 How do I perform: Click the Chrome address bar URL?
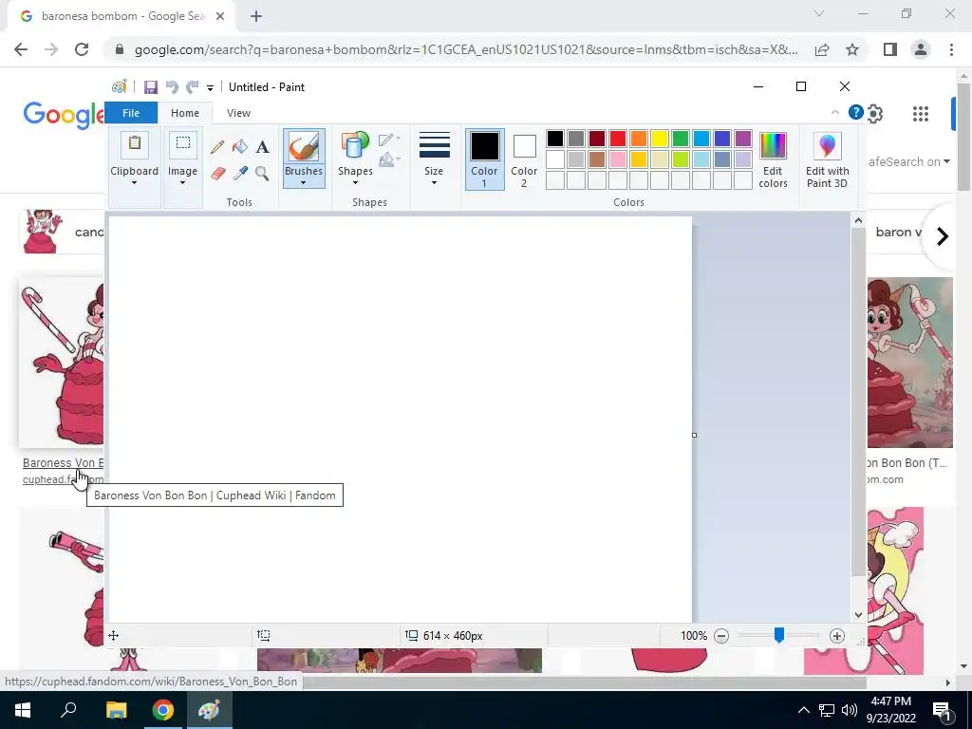pos(466,49)
